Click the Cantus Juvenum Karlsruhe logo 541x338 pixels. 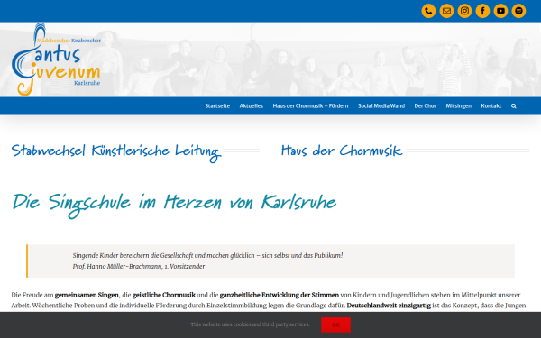point(56,59)
